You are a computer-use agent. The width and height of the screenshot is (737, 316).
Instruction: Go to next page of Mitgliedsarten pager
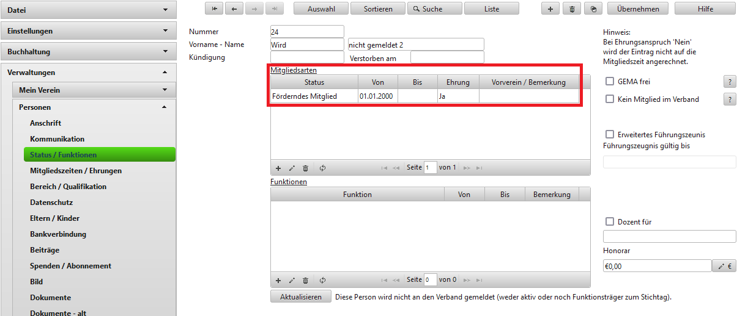pyautogui.click(x=467, y=168)
